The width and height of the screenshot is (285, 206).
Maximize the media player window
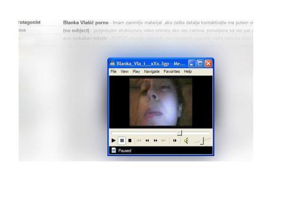[200, 63]
